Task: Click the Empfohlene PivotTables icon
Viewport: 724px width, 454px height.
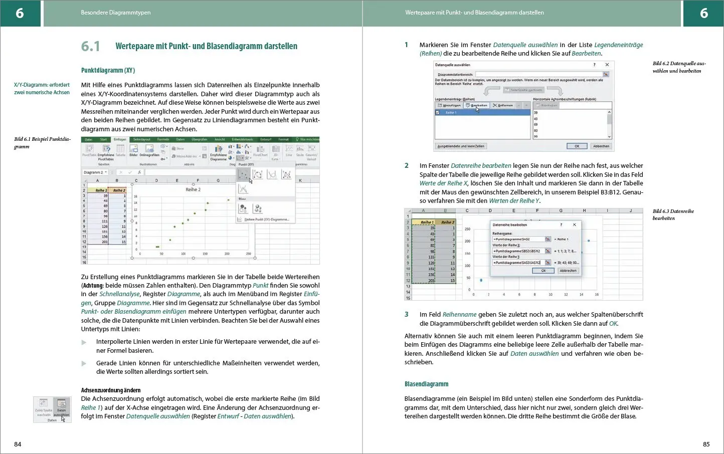Action: [106, 149]
